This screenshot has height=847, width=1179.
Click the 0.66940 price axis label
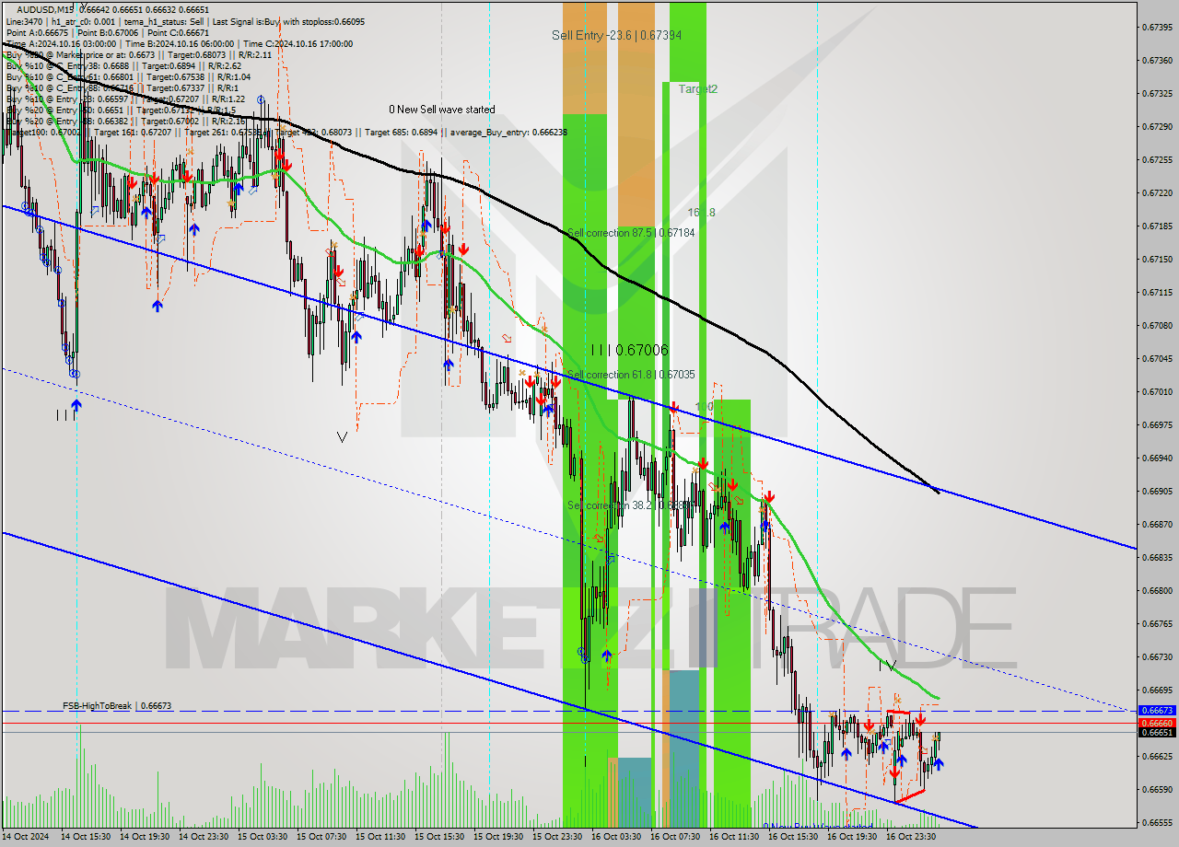[x=1157, y=458]
